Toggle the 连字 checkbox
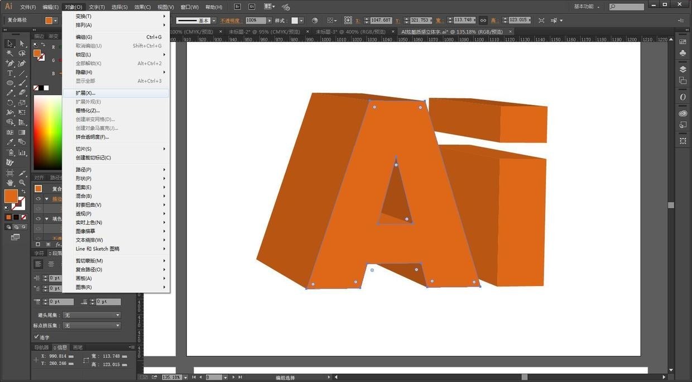The height and width of the screenshot is (382, 692). click(x=37, y=337)
